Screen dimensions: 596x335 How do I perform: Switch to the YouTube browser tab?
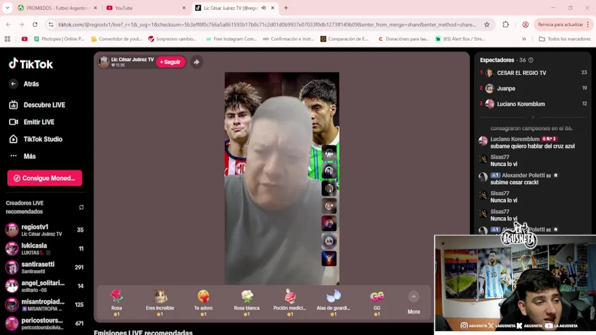point(145,8)
